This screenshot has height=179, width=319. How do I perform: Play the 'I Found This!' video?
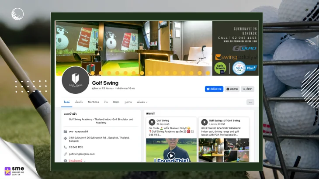171,155
